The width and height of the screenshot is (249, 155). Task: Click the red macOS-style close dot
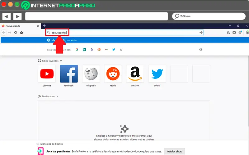(x=4, y=4)
